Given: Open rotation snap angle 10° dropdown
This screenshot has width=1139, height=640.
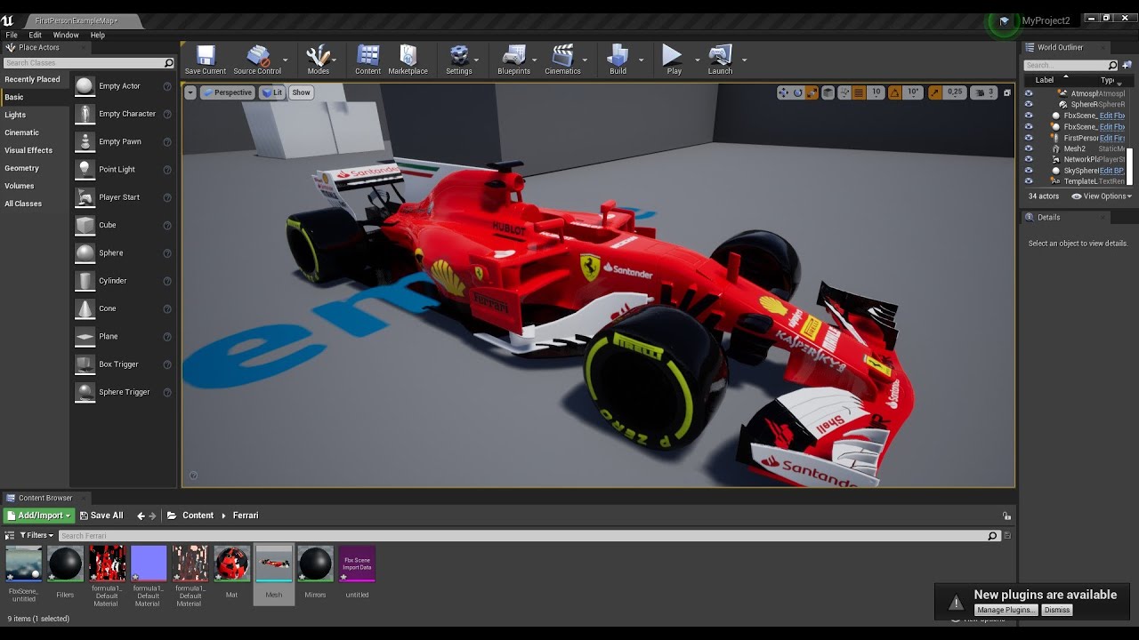Looking at the screenshot, I should click(x=913, y=92).
